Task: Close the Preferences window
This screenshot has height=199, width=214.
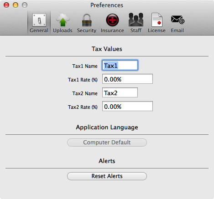Action: (6, 5)
